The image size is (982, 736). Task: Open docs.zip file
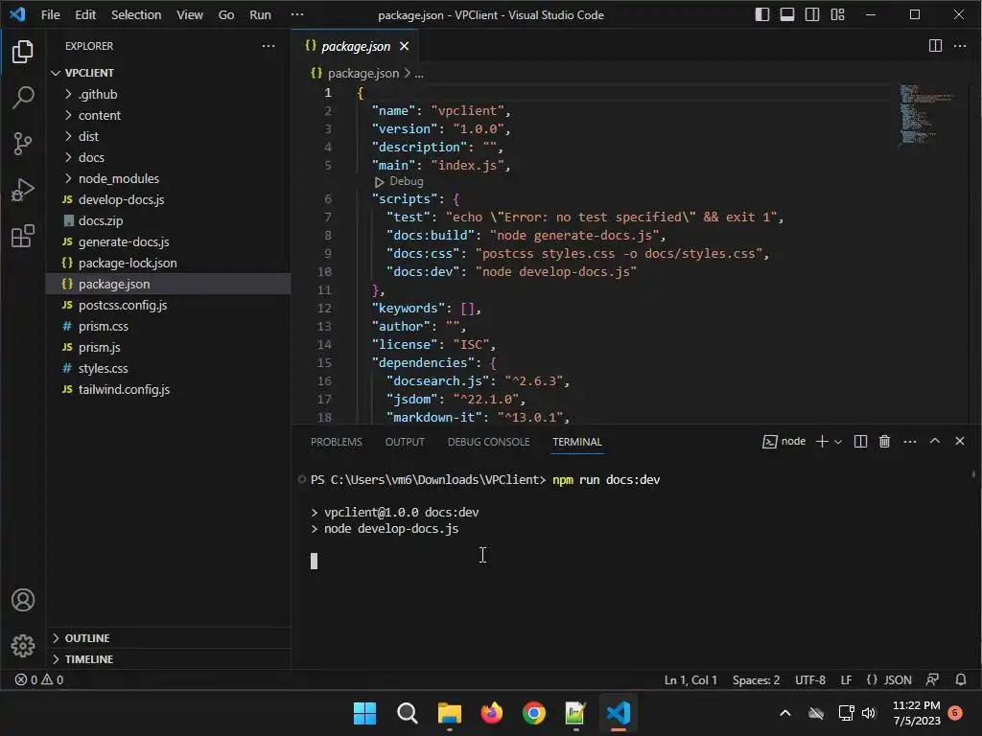(169, 220)
